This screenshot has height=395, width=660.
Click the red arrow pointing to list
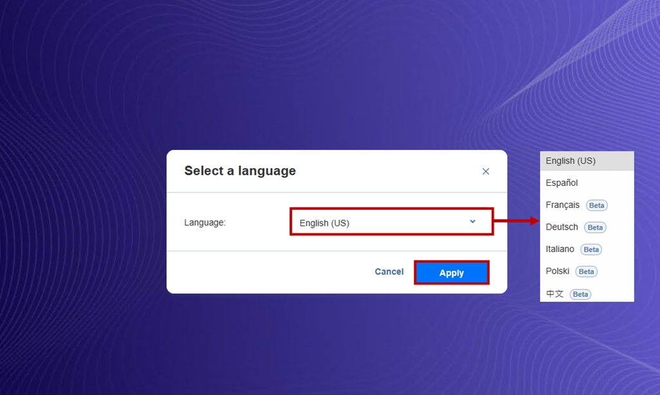coord(516,221)
